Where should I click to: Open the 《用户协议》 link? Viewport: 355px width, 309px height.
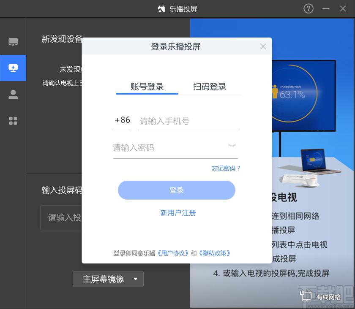tap(173, 253)
